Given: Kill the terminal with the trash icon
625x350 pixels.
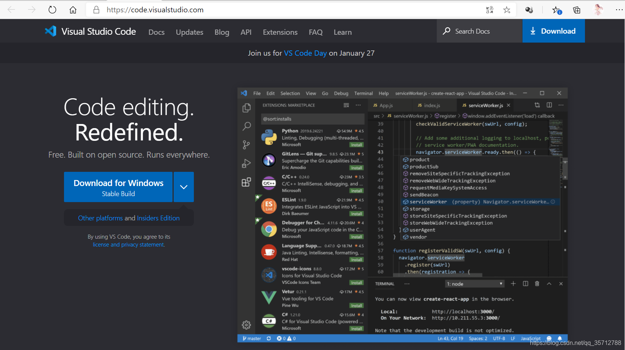Looking at the screenshot, I should (x=537, y=284).
